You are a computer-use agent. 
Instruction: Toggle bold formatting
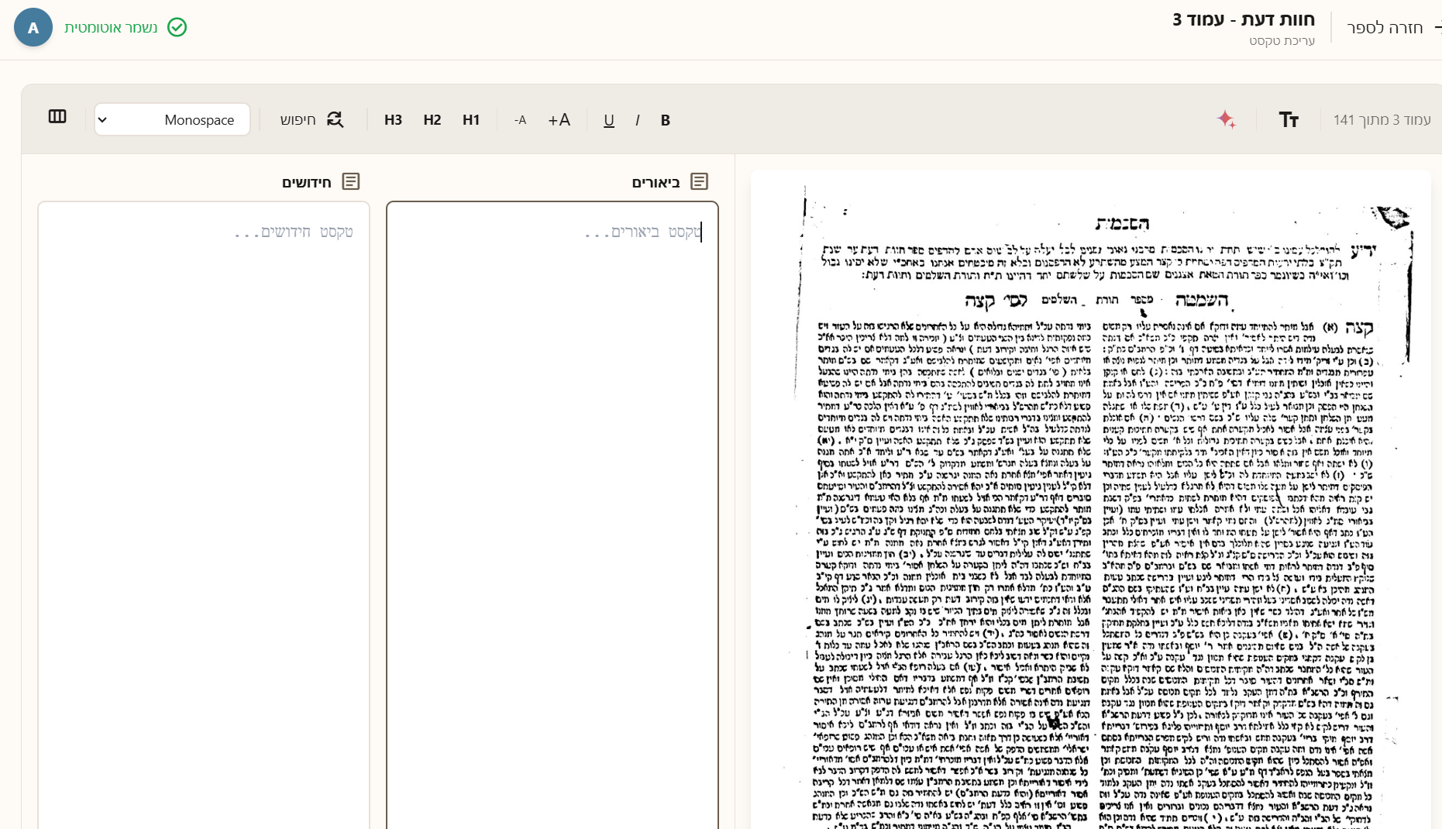click(665, 120)
